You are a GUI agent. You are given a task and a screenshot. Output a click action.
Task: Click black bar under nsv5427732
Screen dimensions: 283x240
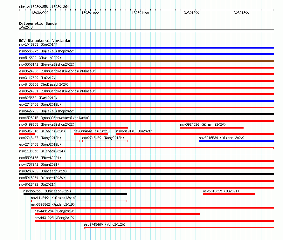coord(146,114)
